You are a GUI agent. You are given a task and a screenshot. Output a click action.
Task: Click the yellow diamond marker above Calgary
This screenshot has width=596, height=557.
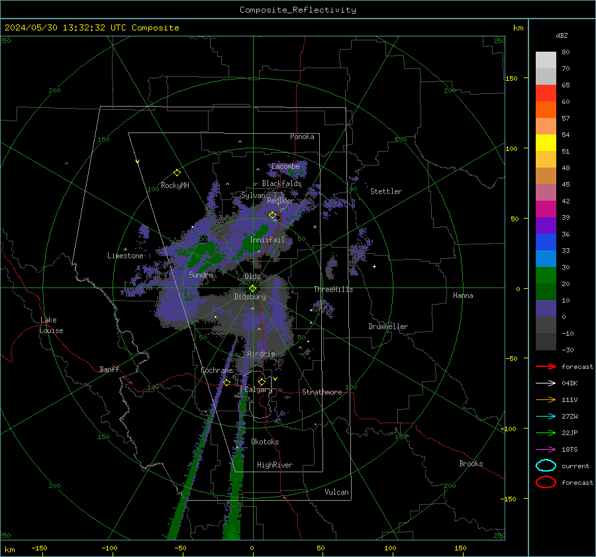tap(262, 381)
